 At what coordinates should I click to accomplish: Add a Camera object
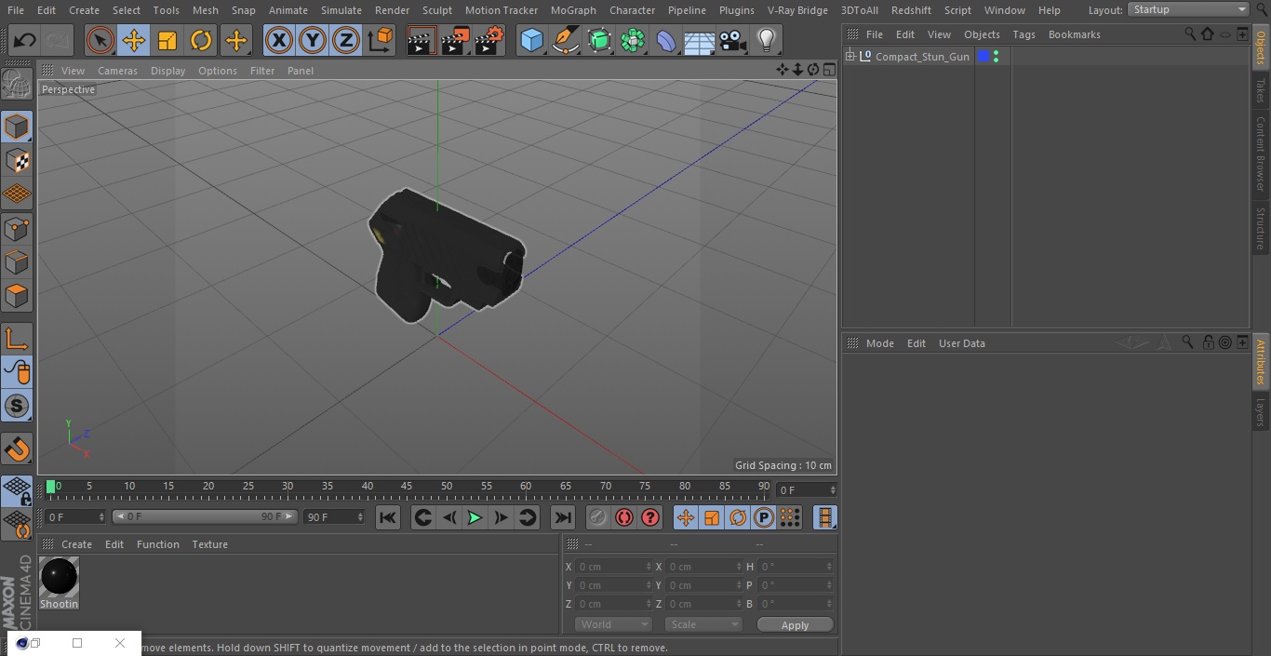(733, 41)
